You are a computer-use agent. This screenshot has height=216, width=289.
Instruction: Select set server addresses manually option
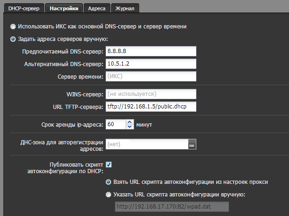(x=13, y=39)
